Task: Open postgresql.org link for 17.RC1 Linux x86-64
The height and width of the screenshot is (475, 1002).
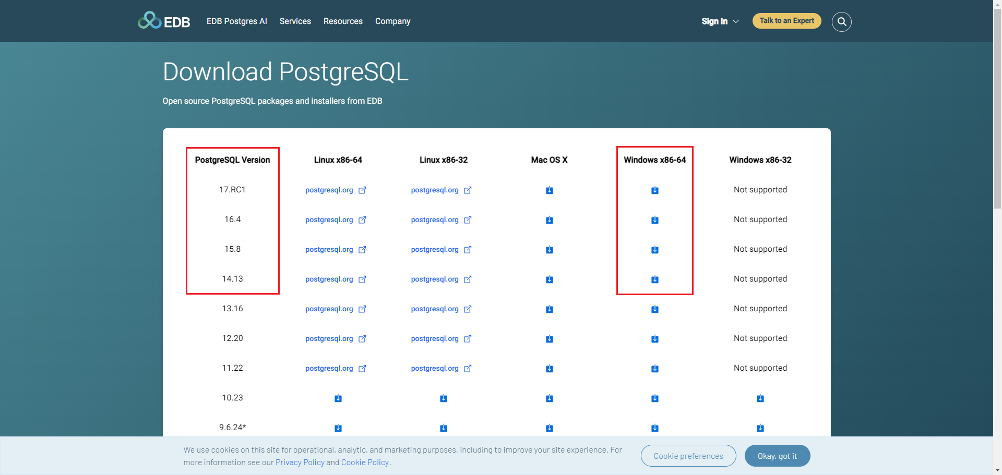Action: tap(336, 190)
